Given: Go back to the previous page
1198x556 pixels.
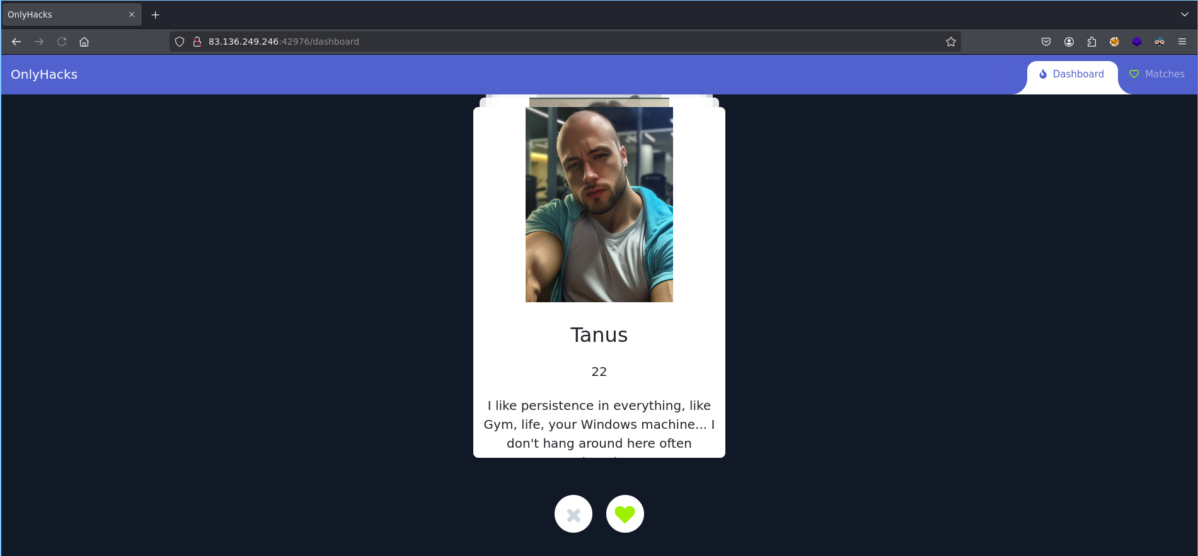Looking at the screenshot, I should click(16, 42).
